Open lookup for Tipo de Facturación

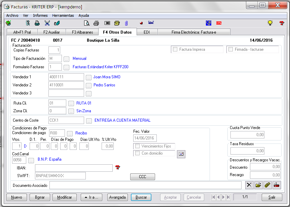pyautogui.click(x=66, y=59)
